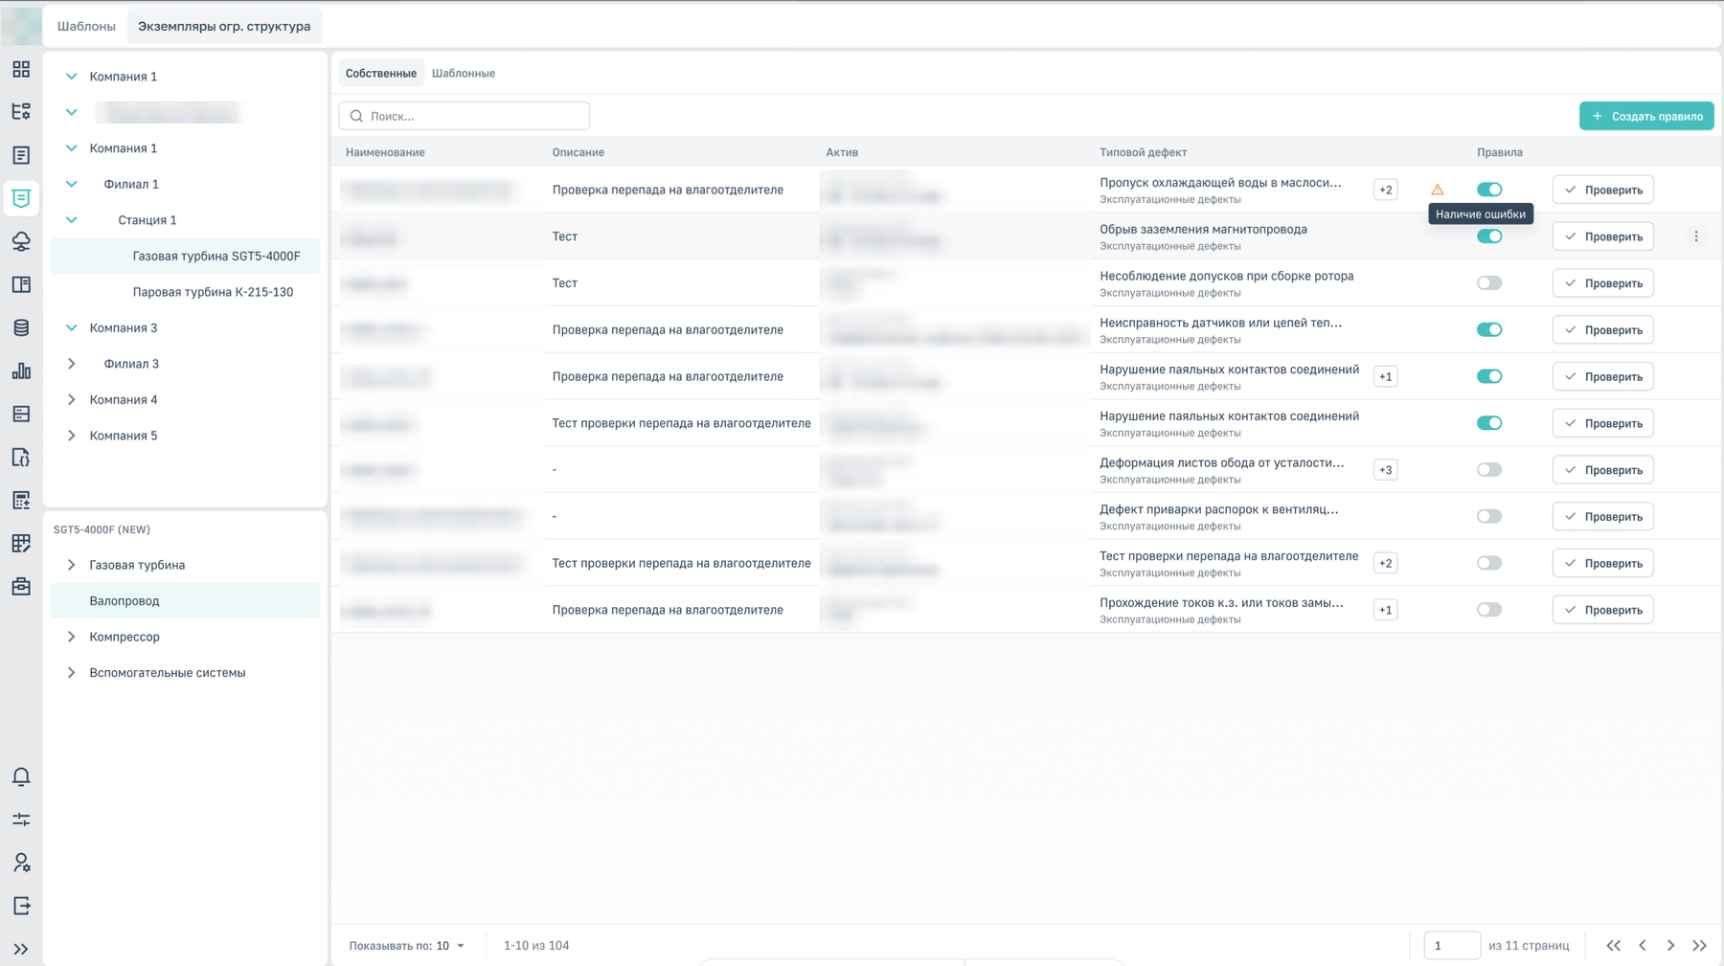1724x966 pixels.
Task: Expand the Компрессор tree node
Action: pyautogui.click(x=71, y=637)
